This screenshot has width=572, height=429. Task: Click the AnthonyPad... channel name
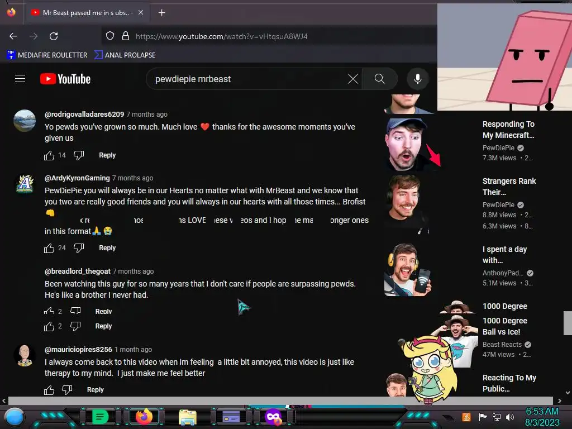click(x=503, y=273)
